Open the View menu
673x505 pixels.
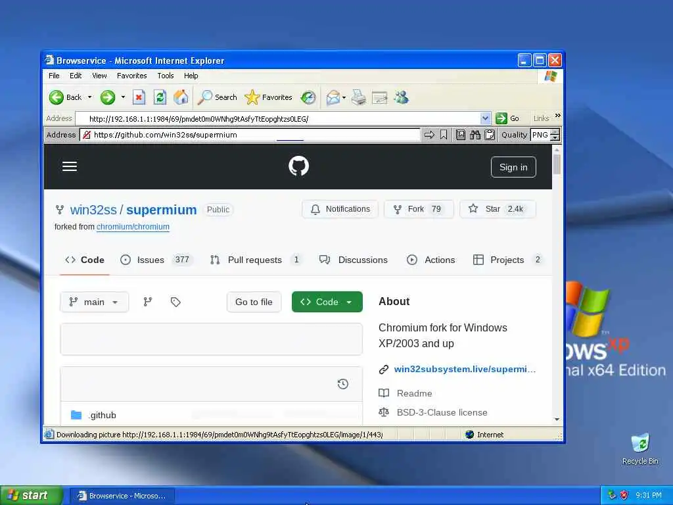[99, 76]
